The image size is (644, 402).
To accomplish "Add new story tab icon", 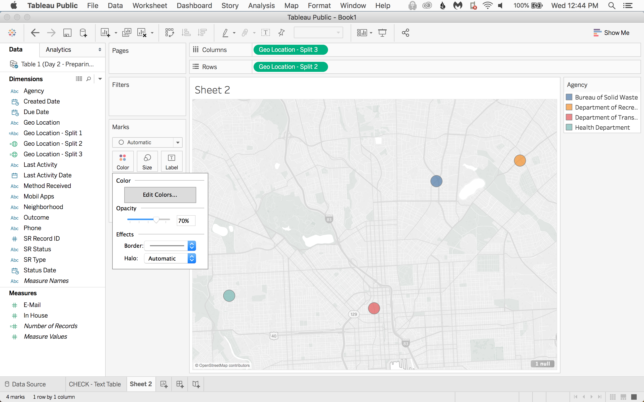I will 196,384.
